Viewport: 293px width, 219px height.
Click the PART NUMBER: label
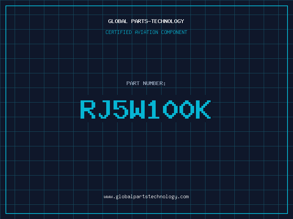146,83
